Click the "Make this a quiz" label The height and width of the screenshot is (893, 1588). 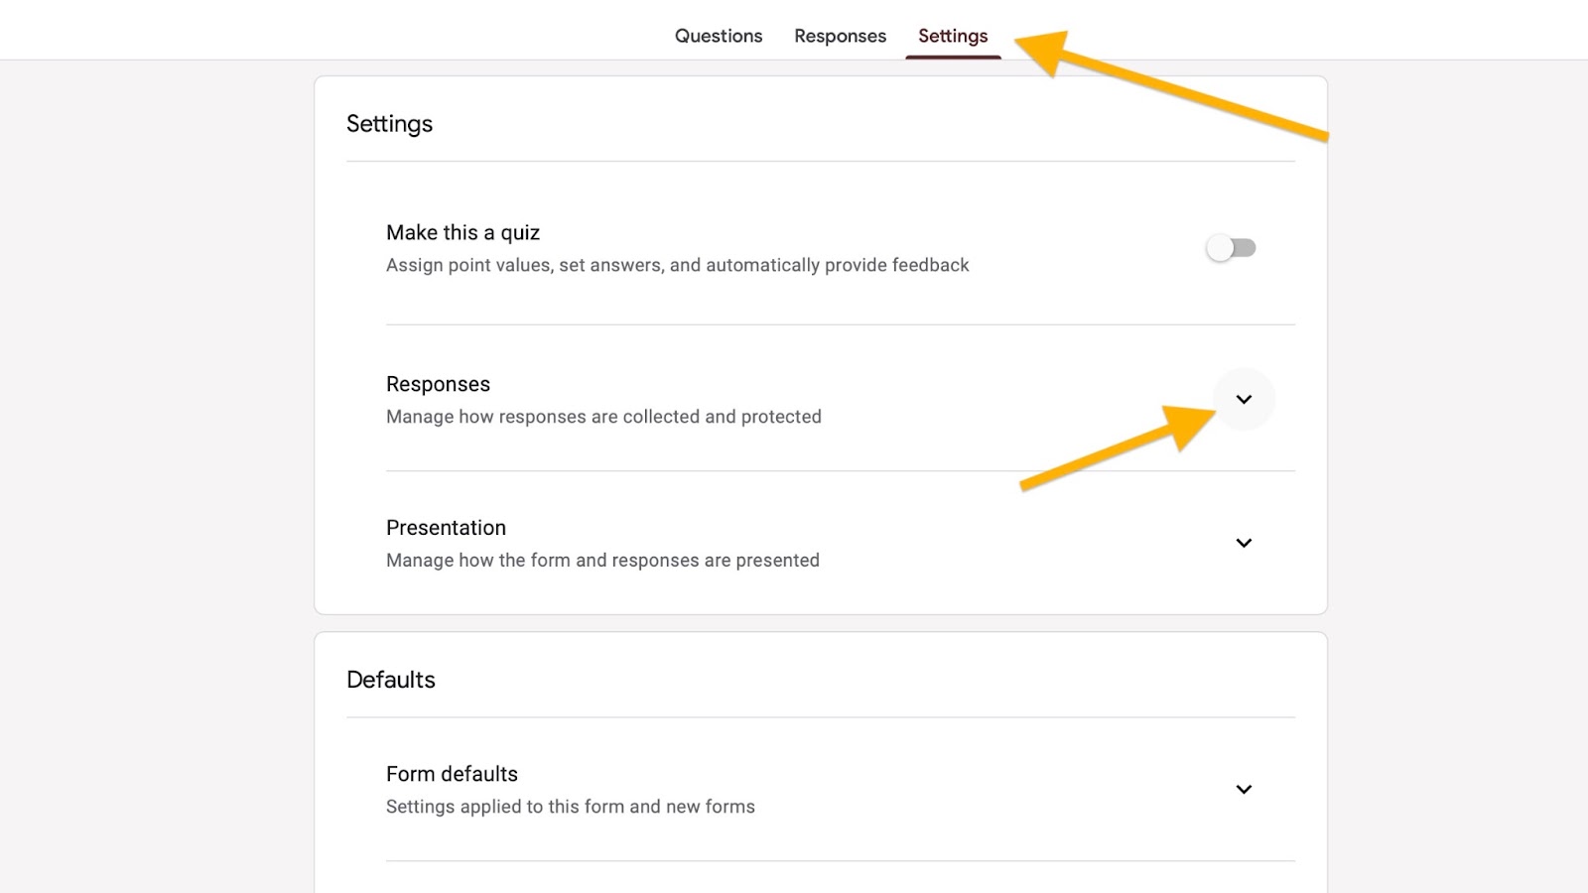[x=463, y=232]
